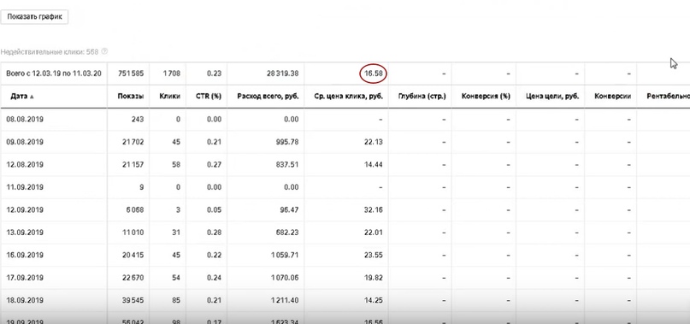Sort by Конверсия (%) column header
690x324 pixels.
pos(486,97)
